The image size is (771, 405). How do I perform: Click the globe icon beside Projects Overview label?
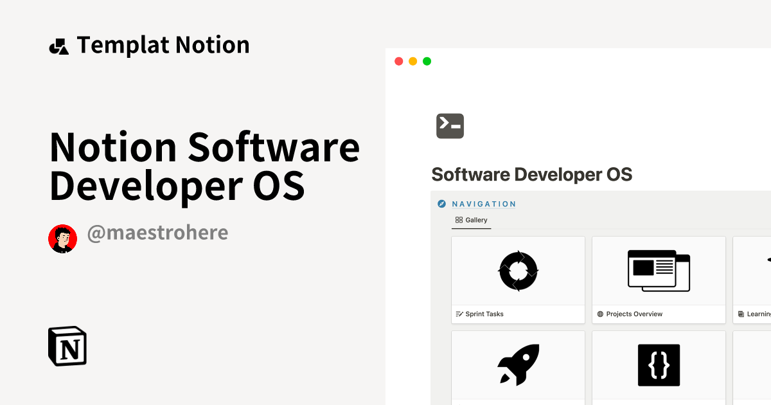[599, 314]
